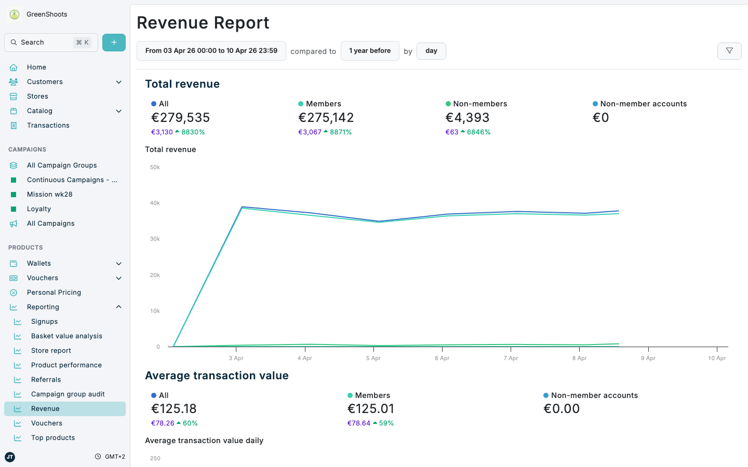Open the Campaign group audit report
Viewport: 748px width, 467px height.
click(68, 394)
